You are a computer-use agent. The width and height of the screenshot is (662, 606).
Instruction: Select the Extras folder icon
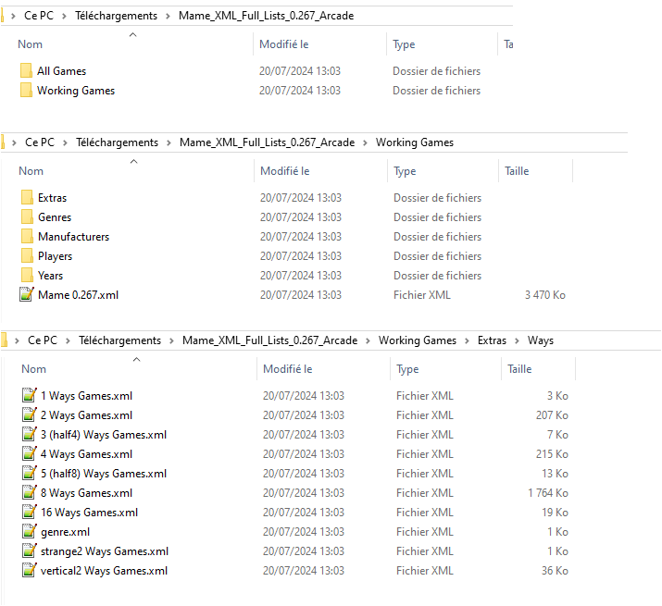click(27, 198)
